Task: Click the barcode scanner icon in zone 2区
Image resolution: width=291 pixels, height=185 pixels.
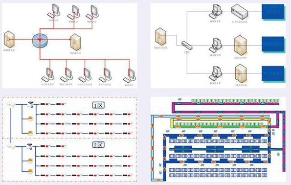Action: point(30,146)
